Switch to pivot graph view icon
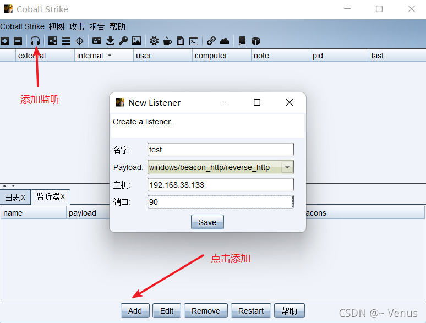426x323 pixels. pyautogui.click(x=53, y=41)
